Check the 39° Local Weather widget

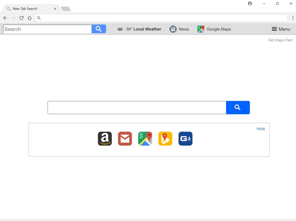click(139, 29)
